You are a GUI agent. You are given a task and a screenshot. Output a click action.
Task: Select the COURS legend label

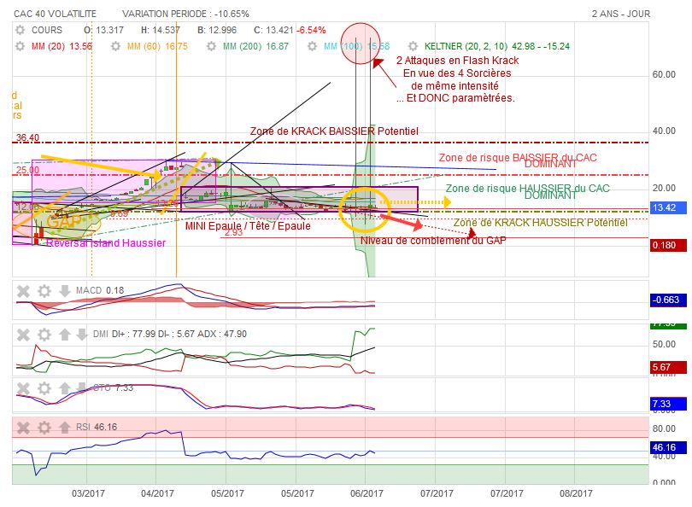point(47,30)
